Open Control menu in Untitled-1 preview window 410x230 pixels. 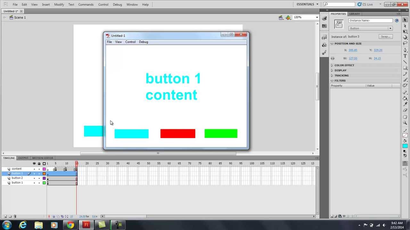click(x=130, y=42)
